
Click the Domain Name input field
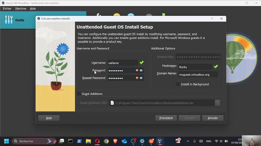coord(198,75)
